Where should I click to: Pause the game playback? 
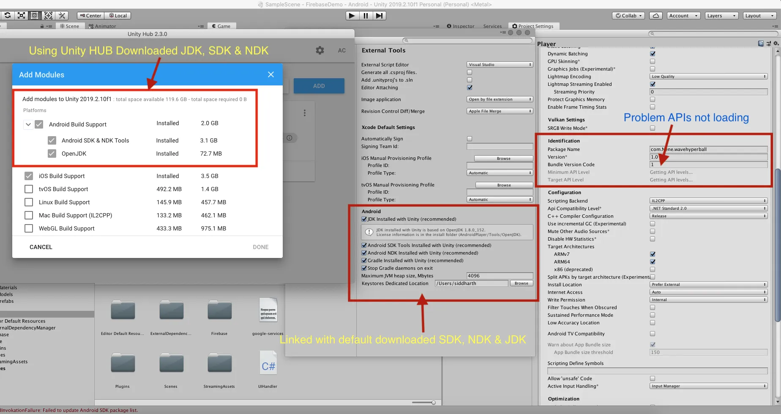coord(366,16)
